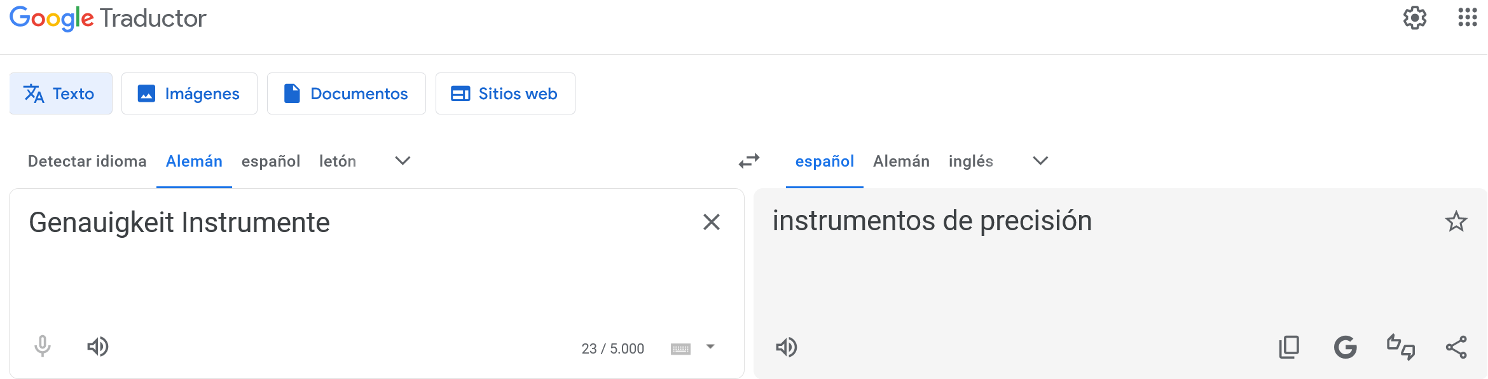Open the Documentos translation mode

(x=347, y=93)
